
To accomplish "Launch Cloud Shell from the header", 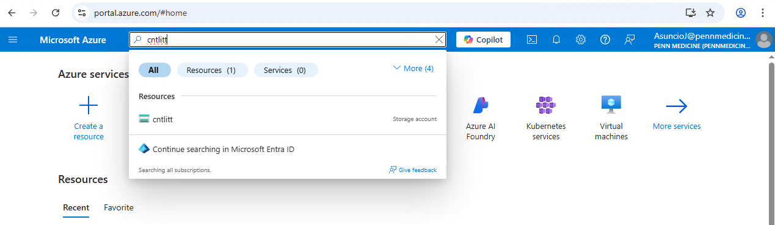I will (532, 40).
